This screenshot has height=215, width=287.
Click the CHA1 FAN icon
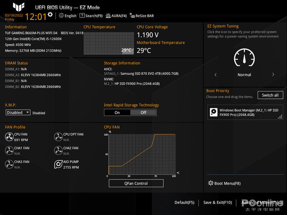point(9,150)
